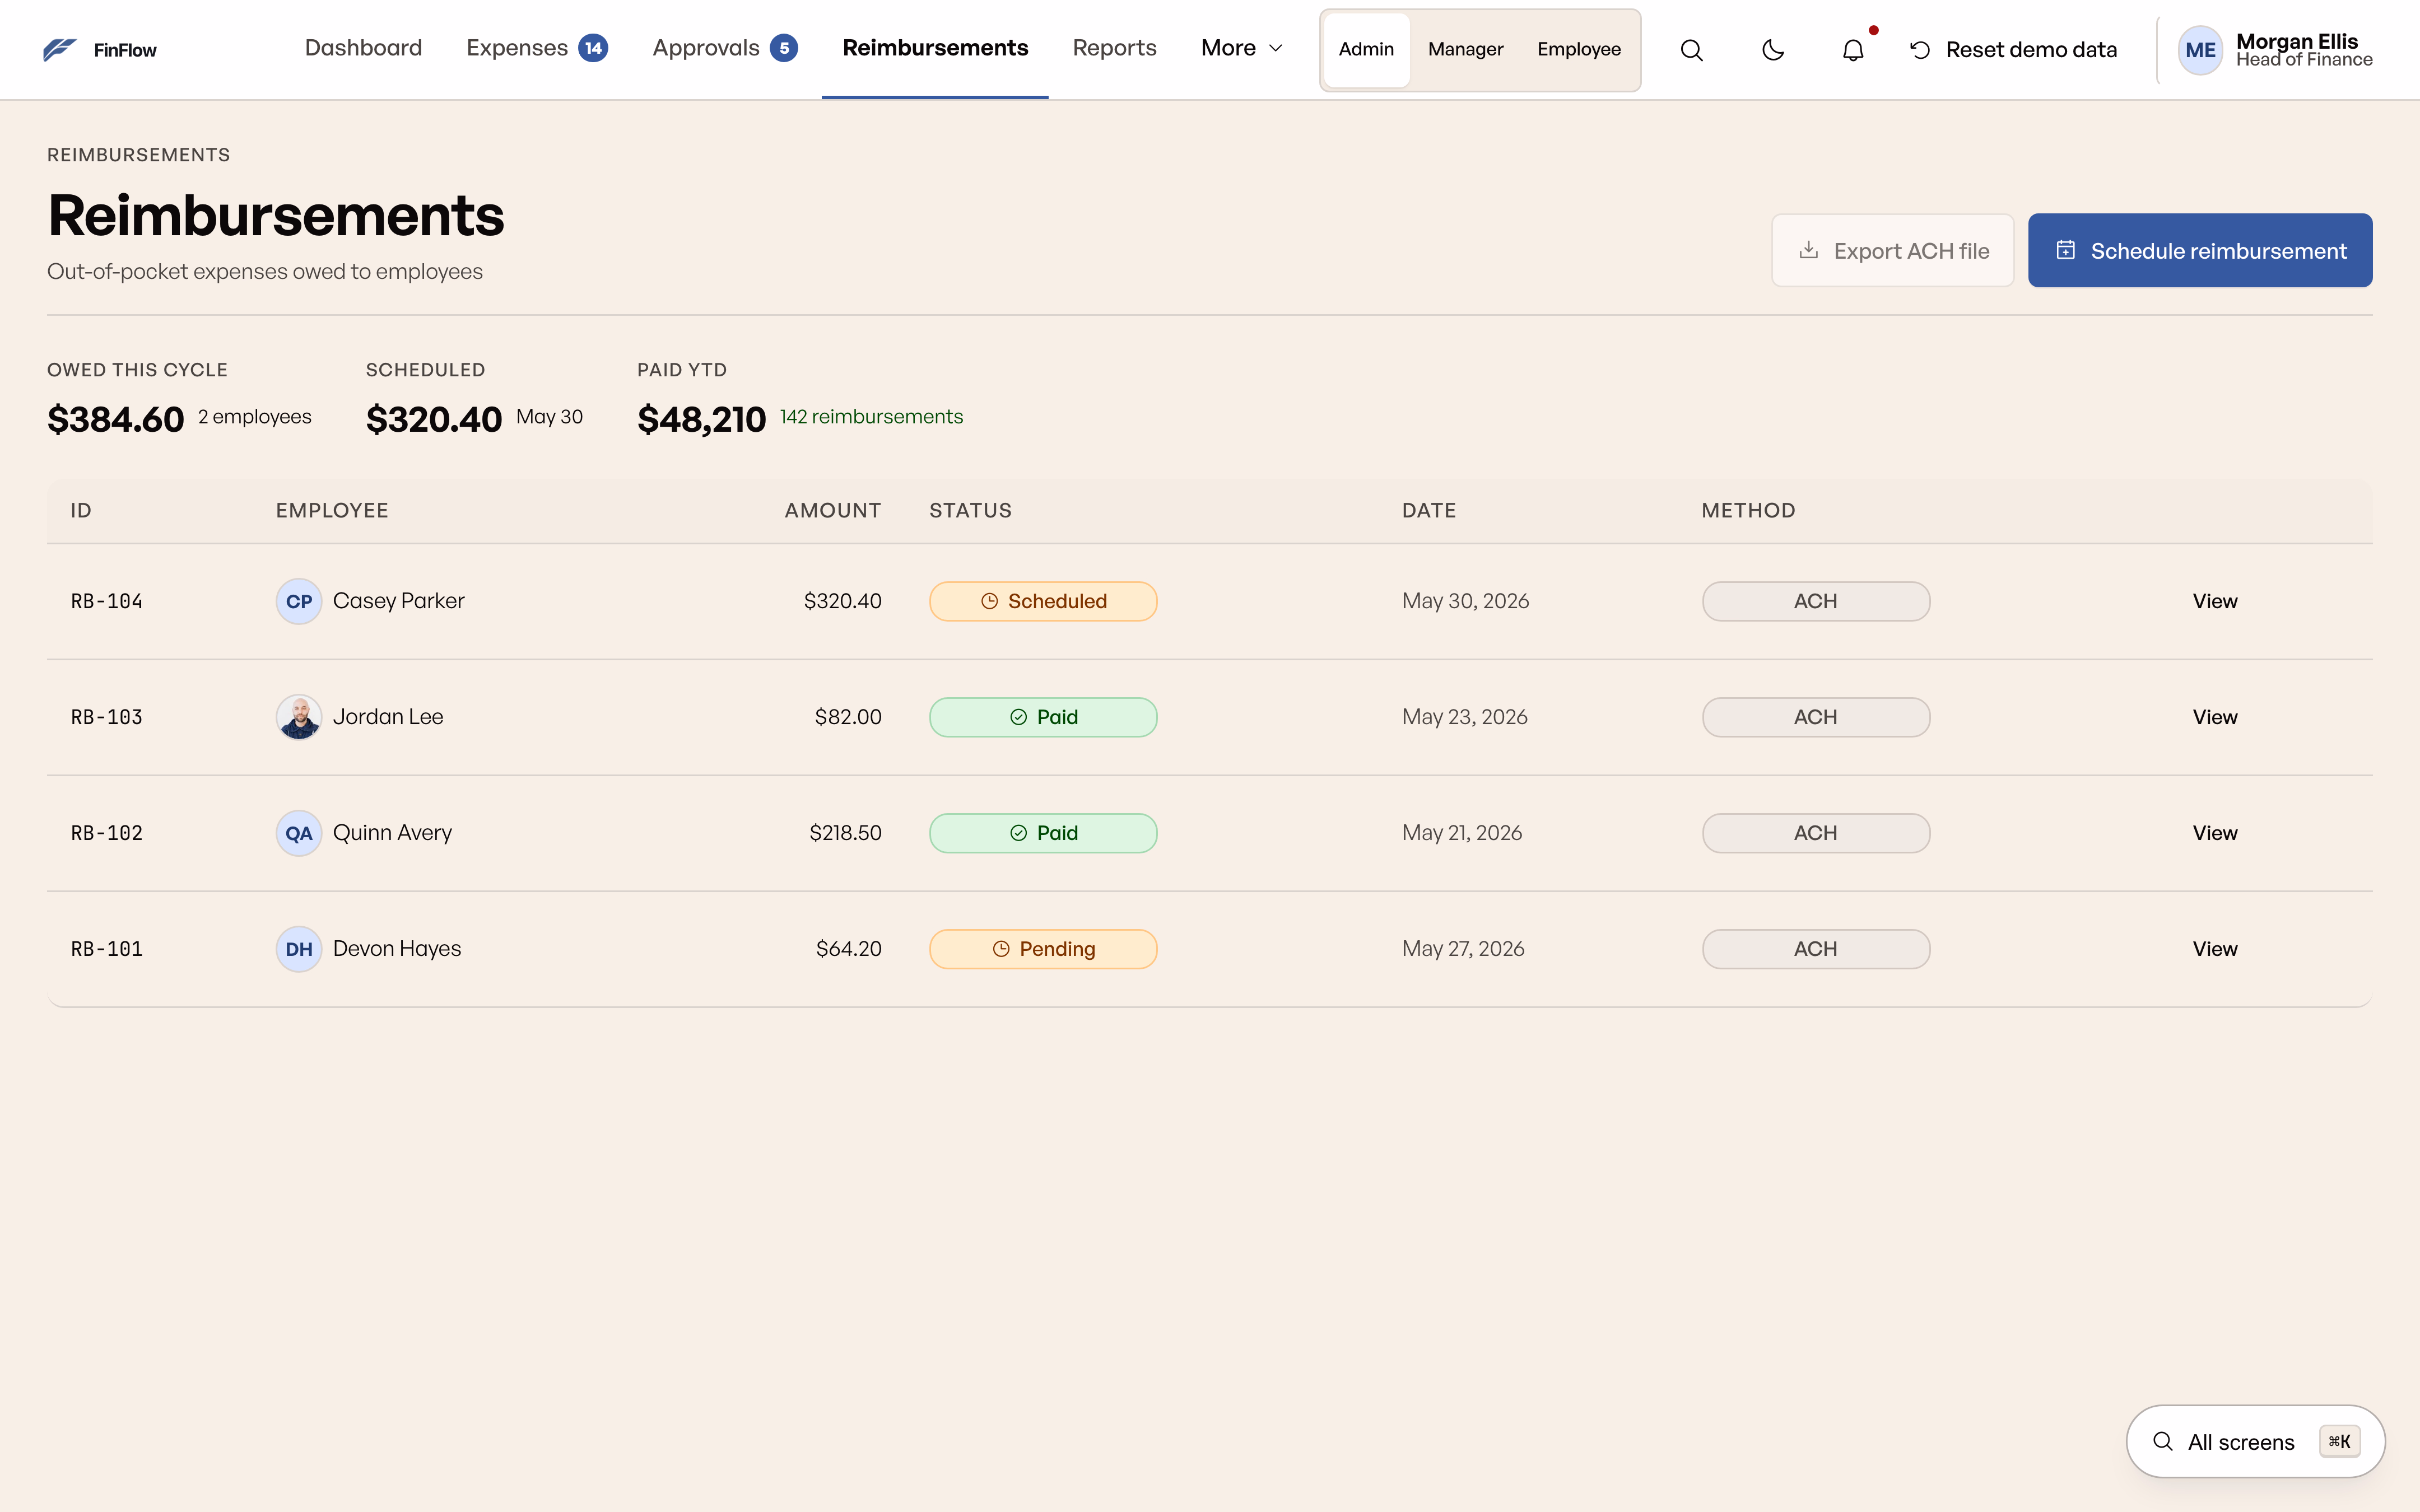Click the AMOUNT column header

832,511
